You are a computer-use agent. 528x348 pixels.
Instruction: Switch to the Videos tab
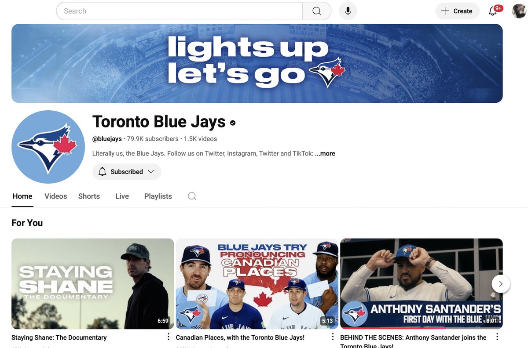coord(56,196)
